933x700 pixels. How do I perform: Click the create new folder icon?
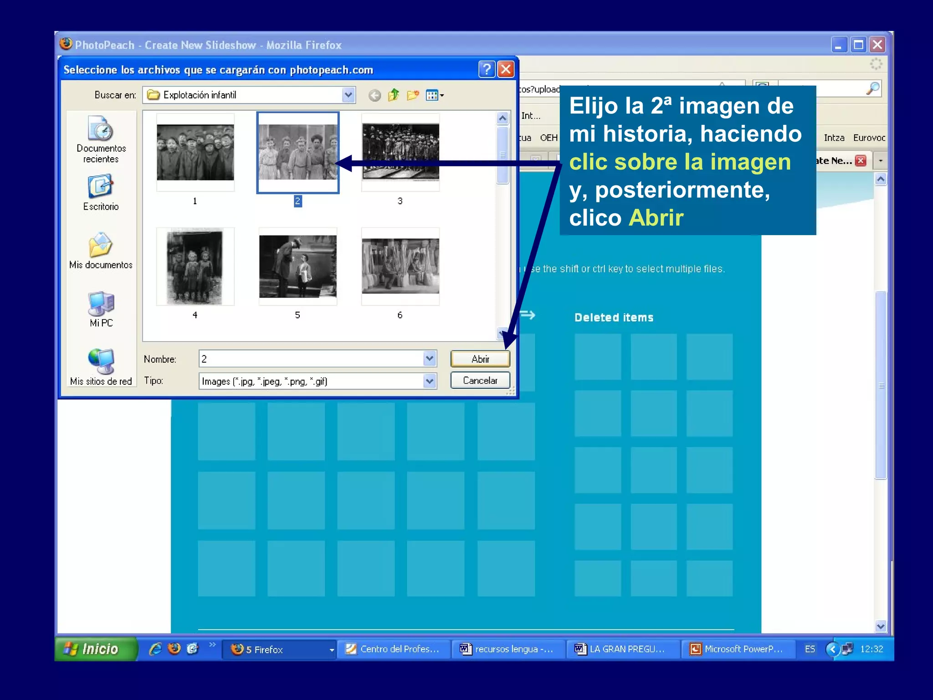[x=413, y=95]
